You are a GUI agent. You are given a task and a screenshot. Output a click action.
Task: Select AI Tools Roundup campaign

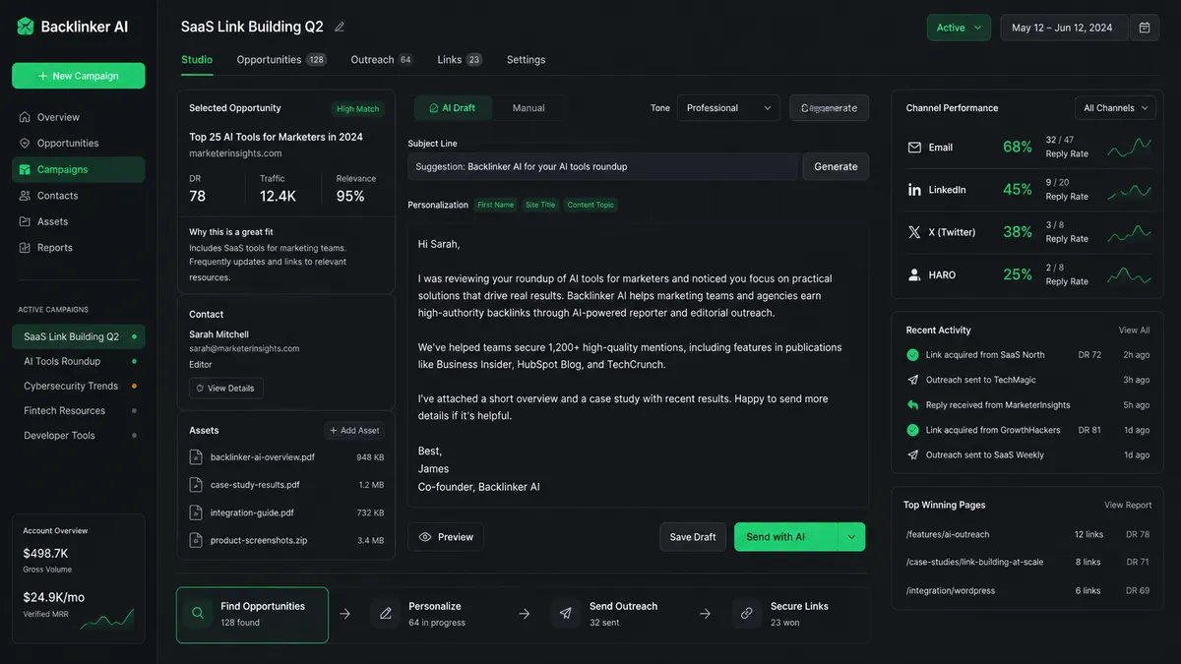tap(78, 361)
